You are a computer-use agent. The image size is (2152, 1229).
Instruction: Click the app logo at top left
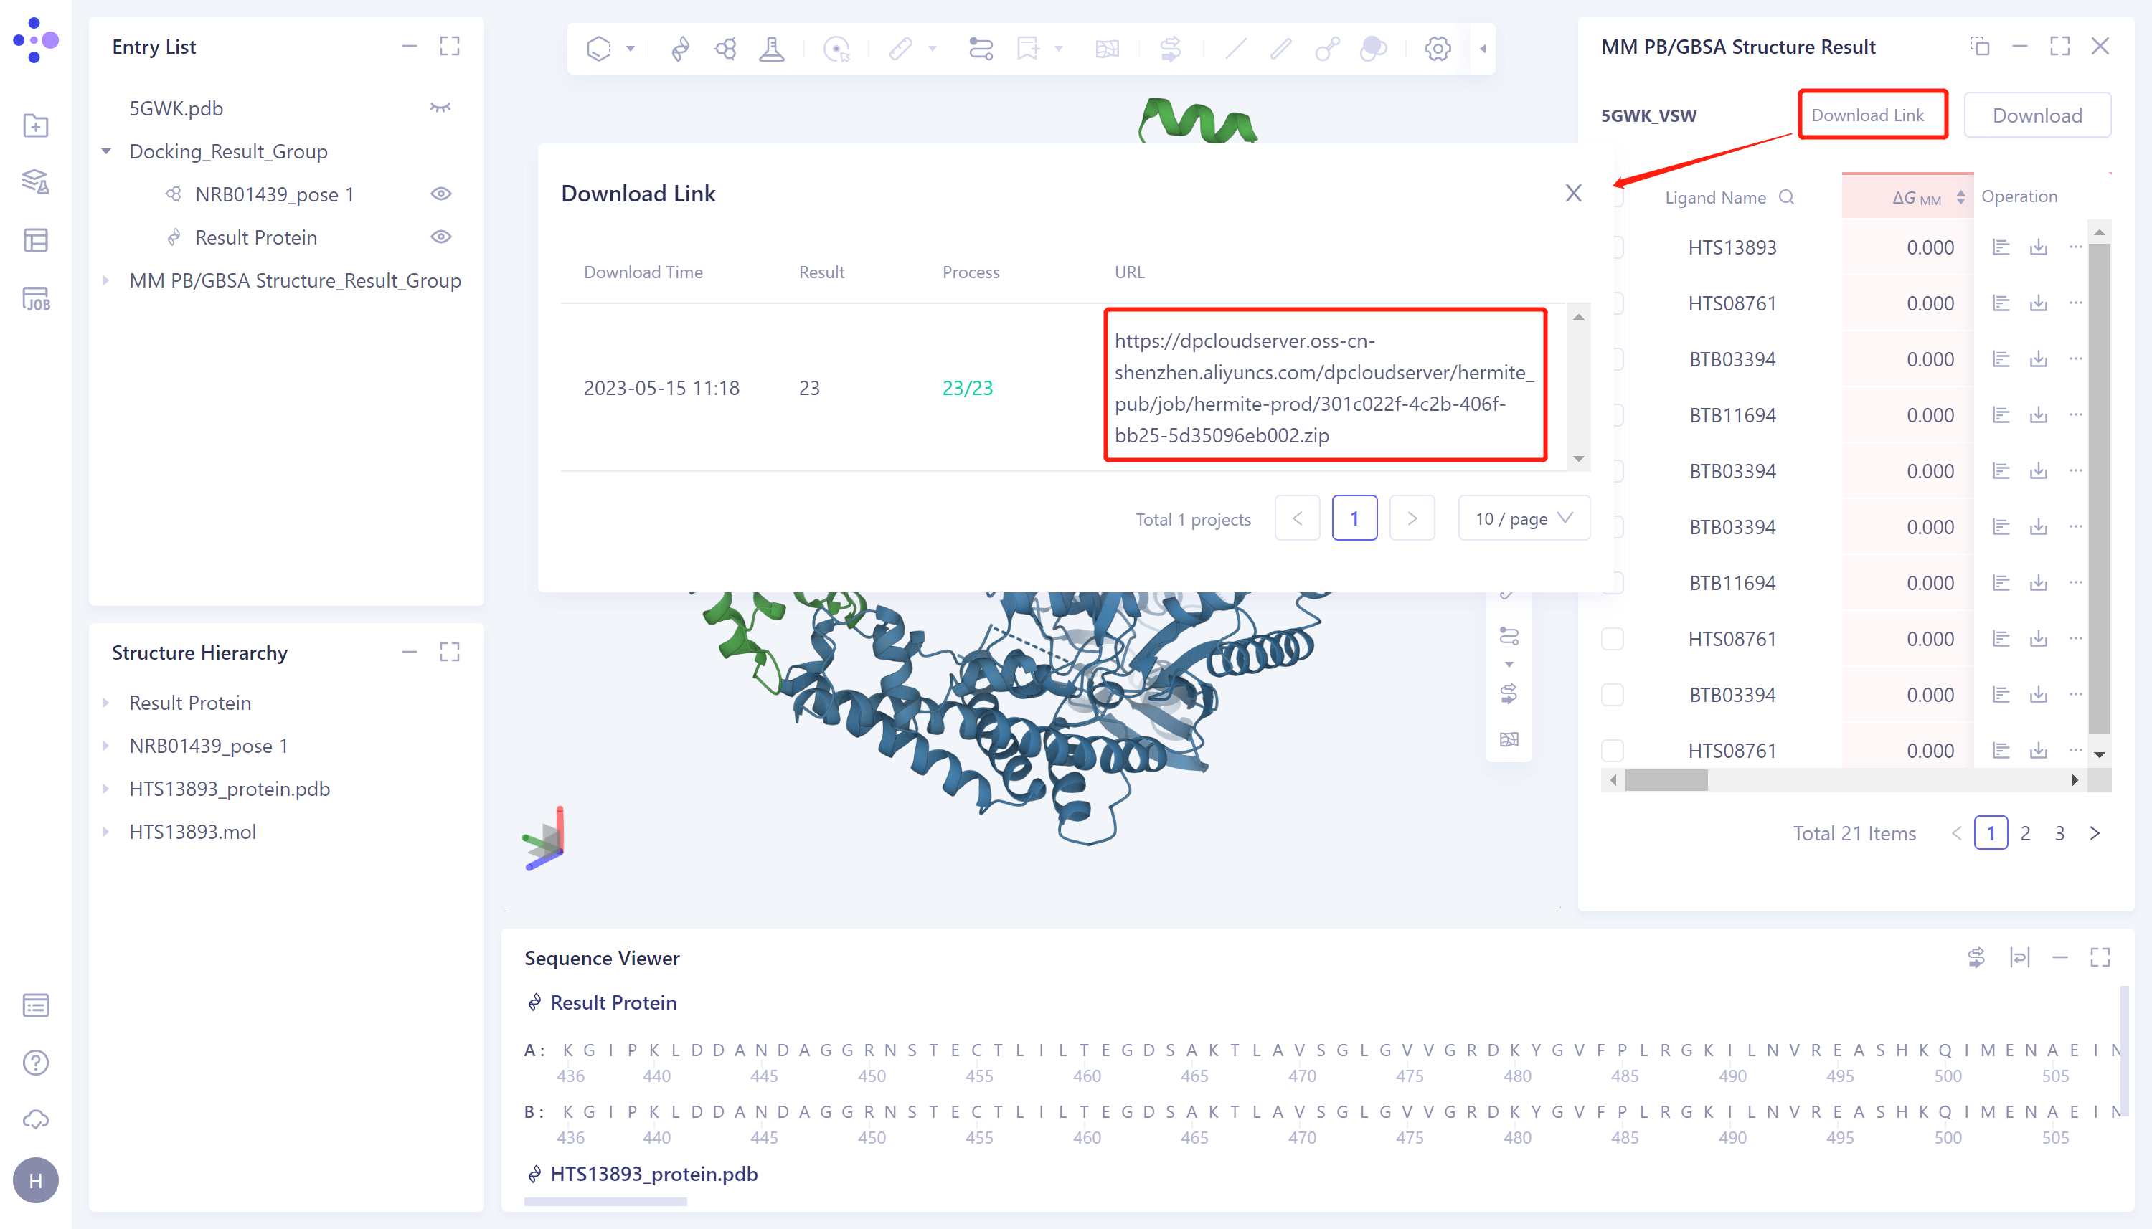(35, 39)
